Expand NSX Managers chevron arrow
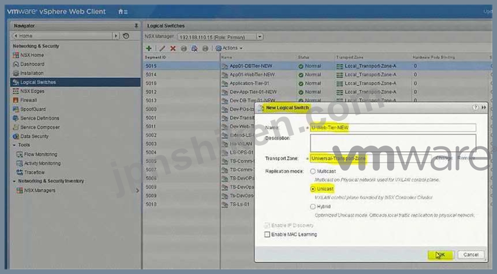497x274 pixels. point(137,190)
